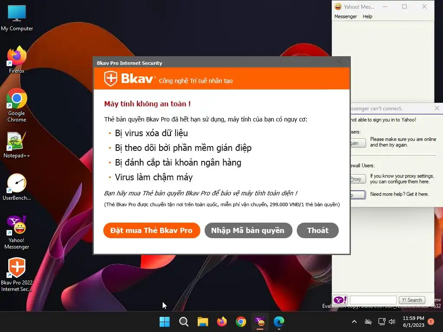
Task: Click the Windows Start button
Action: click(x=165, y=322)
